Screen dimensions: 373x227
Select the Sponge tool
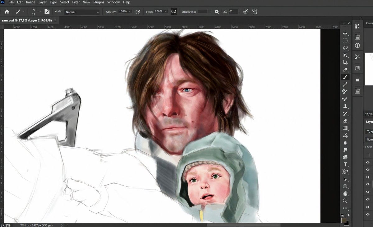coord(345,157)
